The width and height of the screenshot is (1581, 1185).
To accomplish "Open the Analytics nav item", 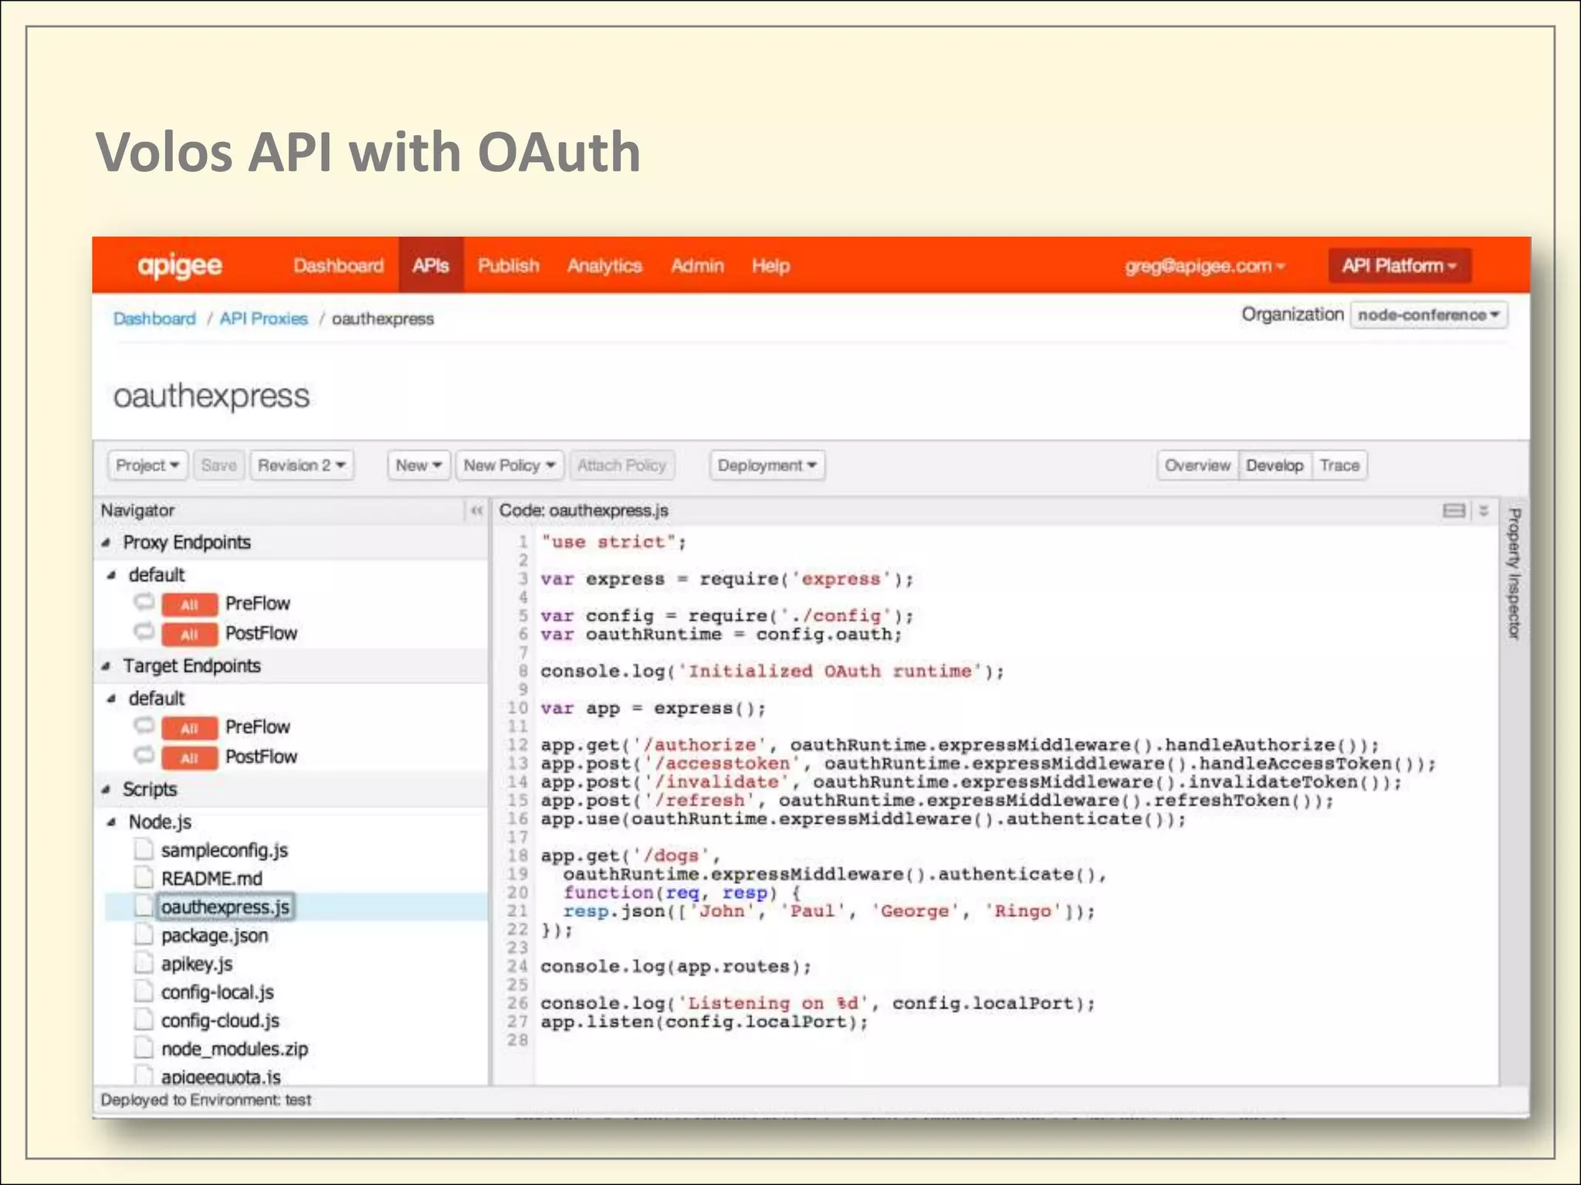I will (x=604, y=265).
